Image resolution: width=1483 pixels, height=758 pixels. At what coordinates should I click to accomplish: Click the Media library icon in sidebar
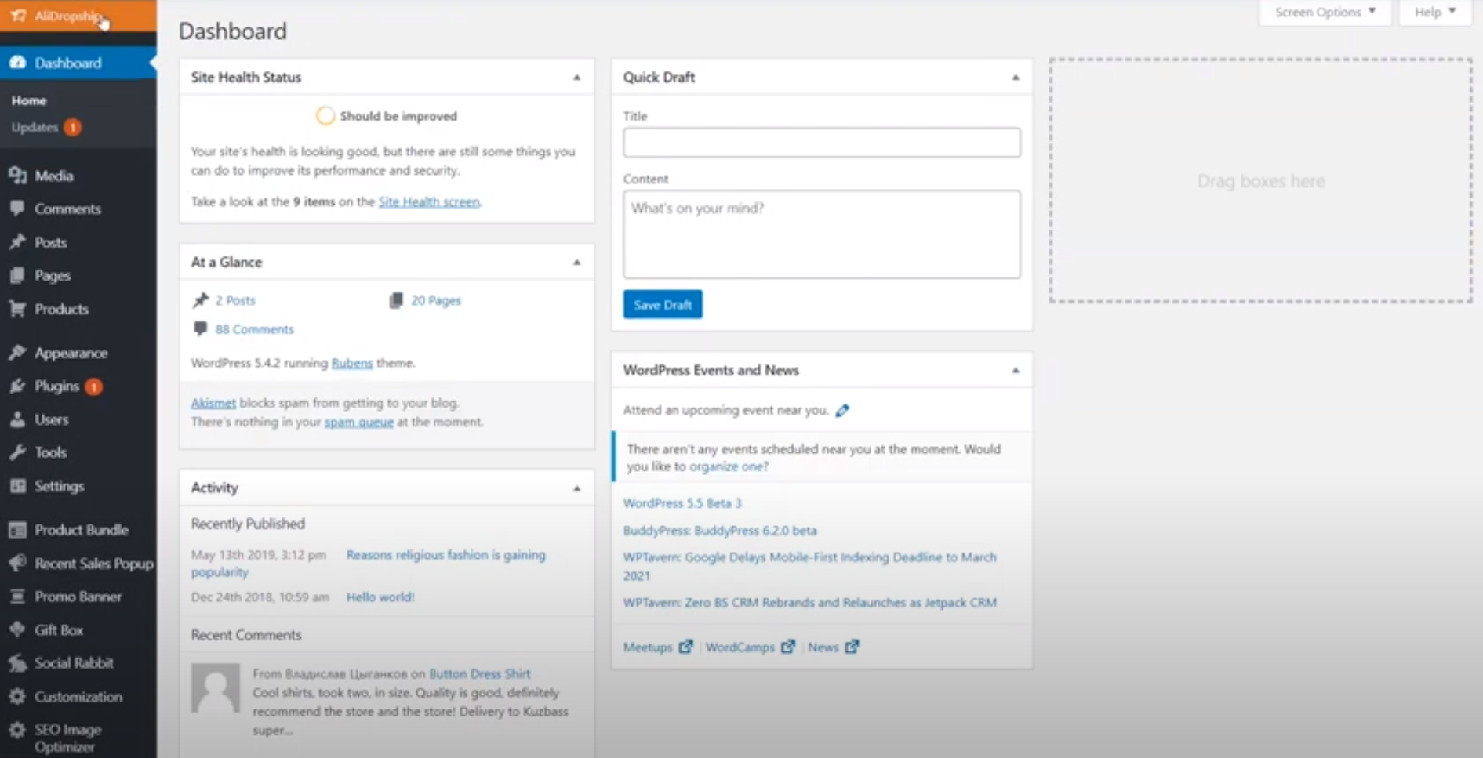(17, 176)
